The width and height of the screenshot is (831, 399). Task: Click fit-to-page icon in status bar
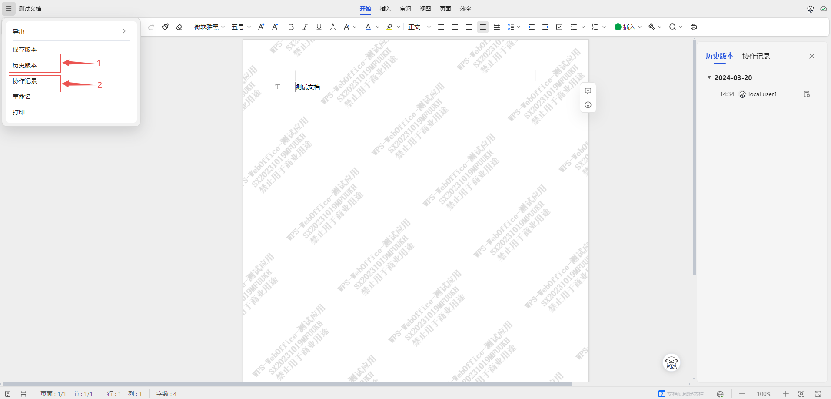click(801, 394)
